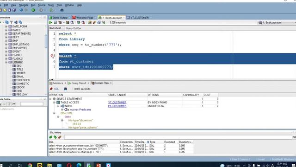The image size is (296, 167).
Task: Collapse the LIBRARY table node
Action: coord(6,62)
